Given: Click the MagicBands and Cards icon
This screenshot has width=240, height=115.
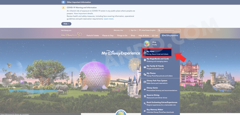Looking at the screenshot, I should 145,60.
